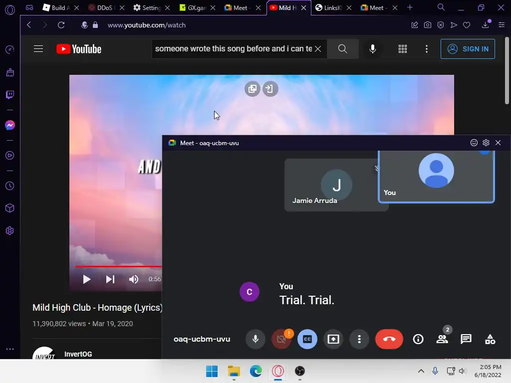Open Meet reactions smiley icon in popup header
Viewport: 511px width, 383px height.
tap(474, 143)
